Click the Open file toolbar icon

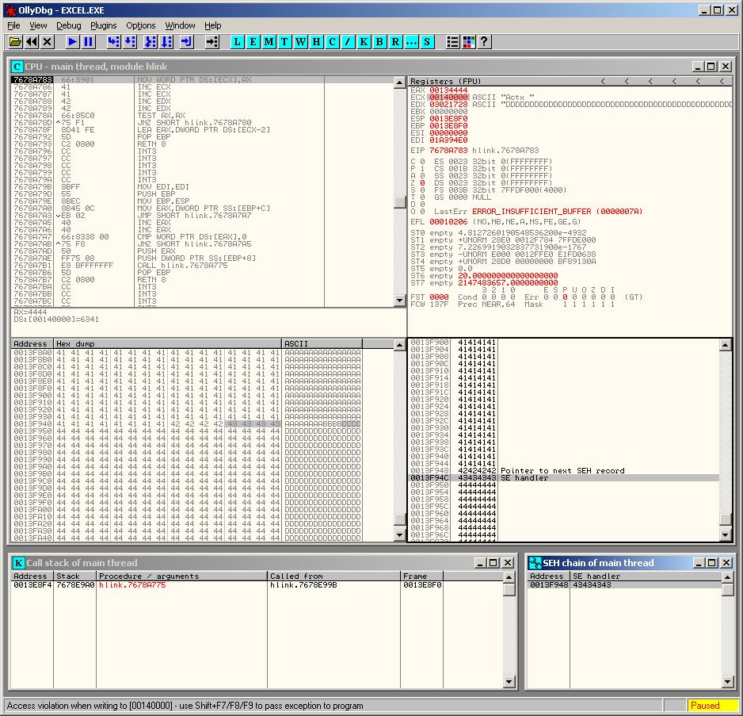pos(15,42)
